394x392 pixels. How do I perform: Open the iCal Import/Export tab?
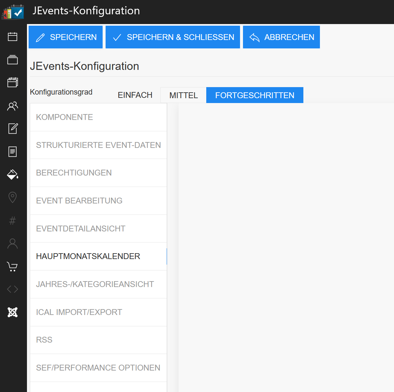(98, 312)
